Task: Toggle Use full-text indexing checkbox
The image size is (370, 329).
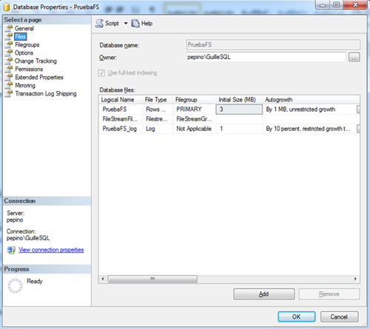Action: click(x=101, y=73)
